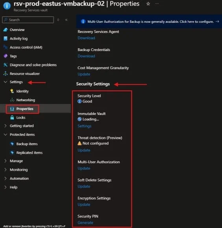Click the Resource visualizer icon
222x228 pixels.
pos(6,73)
